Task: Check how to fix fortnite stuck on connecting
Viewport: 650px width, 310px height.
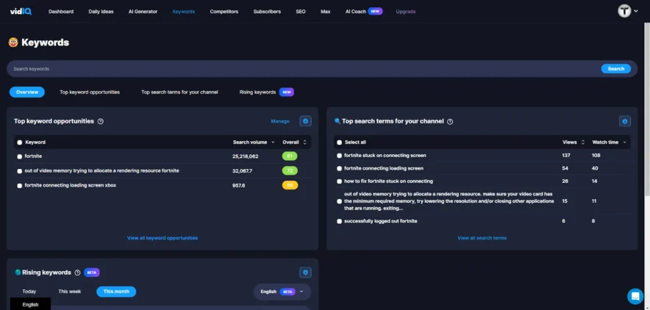Action: (339, 181)
